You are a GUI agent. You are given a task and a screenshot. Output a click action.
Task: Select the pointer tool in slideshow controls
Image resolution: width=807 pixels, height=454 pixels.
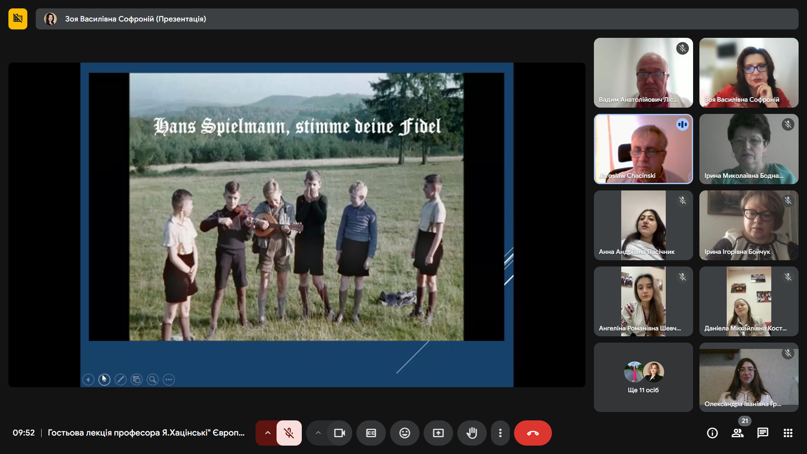(x=104, y=380)
